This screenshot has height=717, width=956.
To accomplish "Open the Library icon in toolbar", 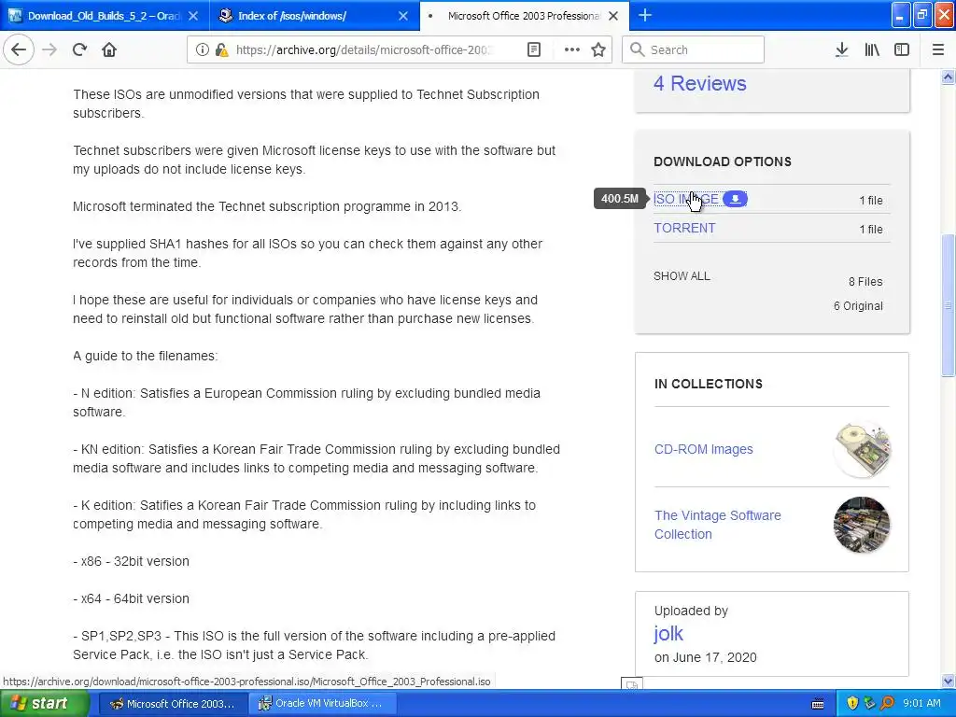I will (x=872, y=50).
